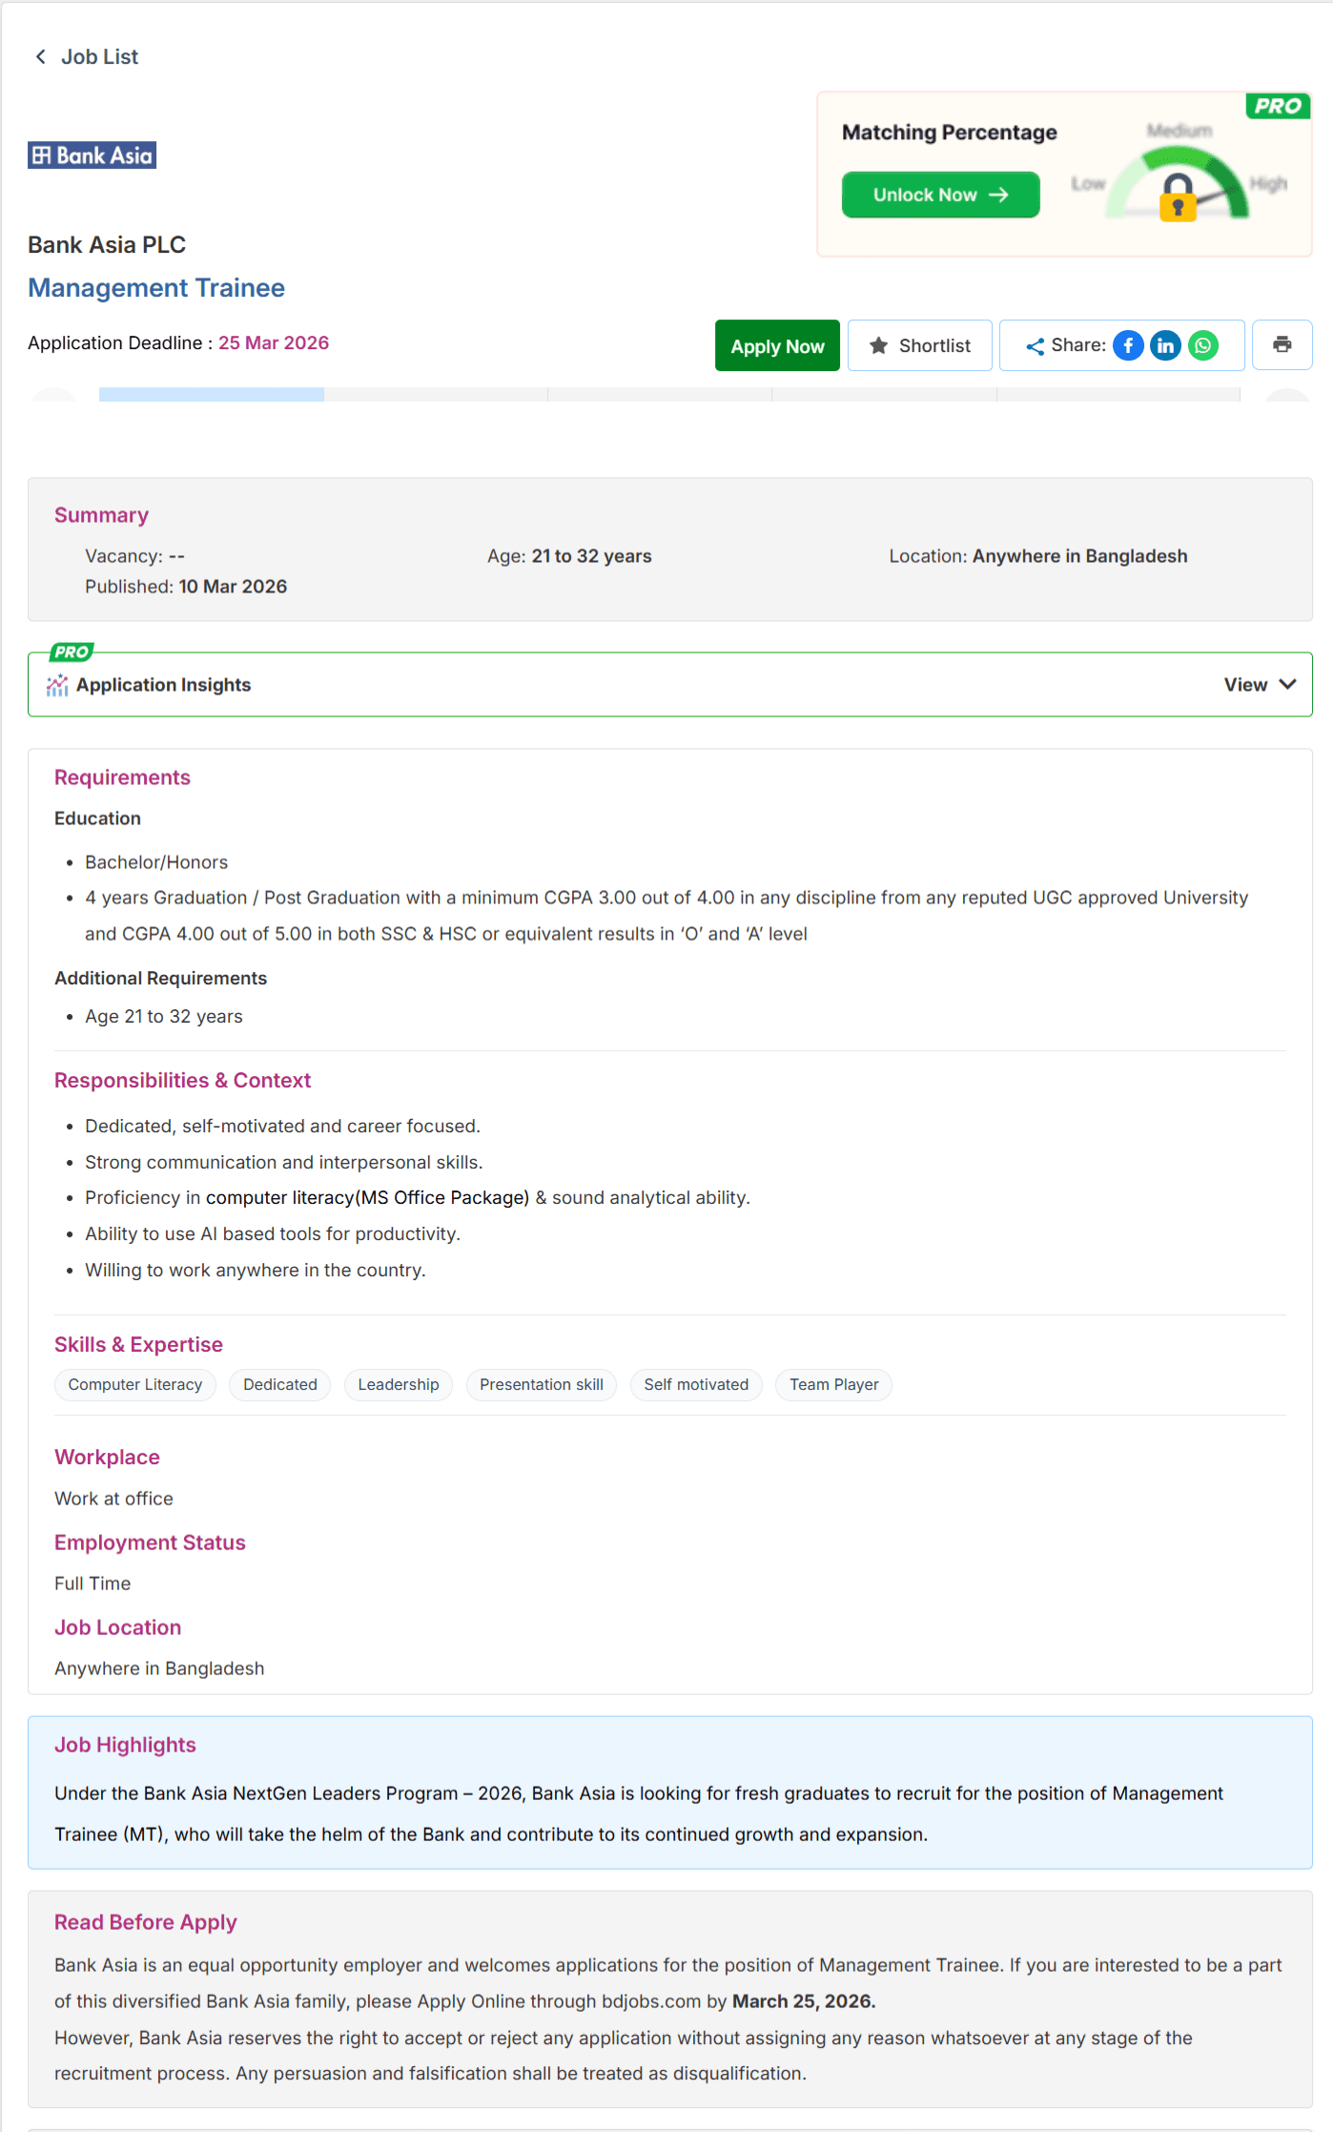Click the Bank Asia logo
This screenshot has height=2132, width=1333.
pyautogui.click(x=92, y=155)
